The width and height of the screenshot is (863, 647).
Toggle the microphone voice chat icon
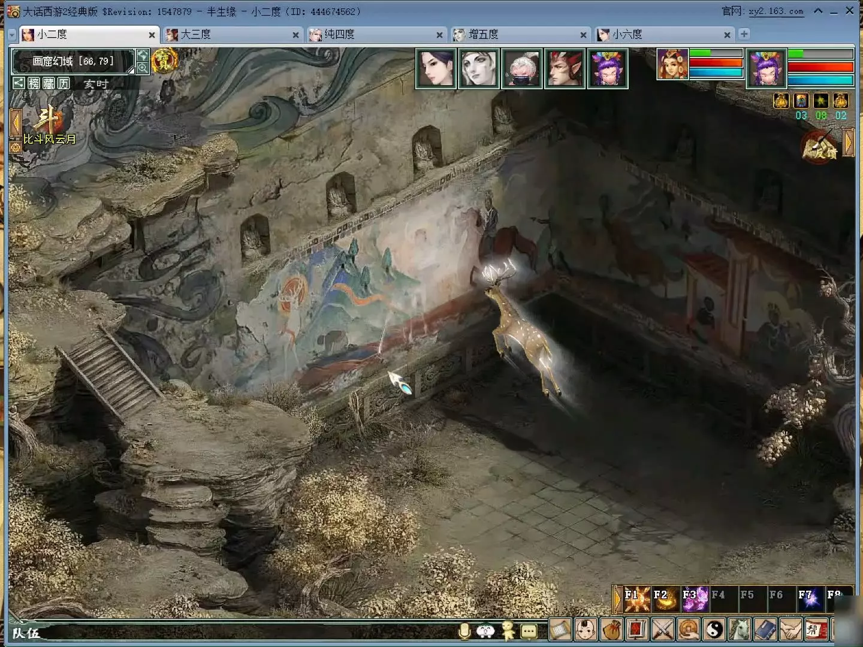click(x=464, y=631)
